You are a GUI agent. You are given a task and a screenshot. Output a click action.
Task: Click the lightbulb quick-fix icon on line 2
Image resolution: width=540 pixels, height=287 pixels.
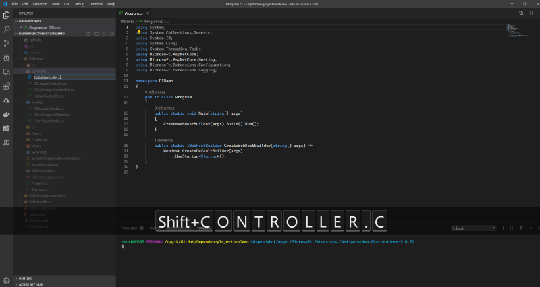(138, 32)
